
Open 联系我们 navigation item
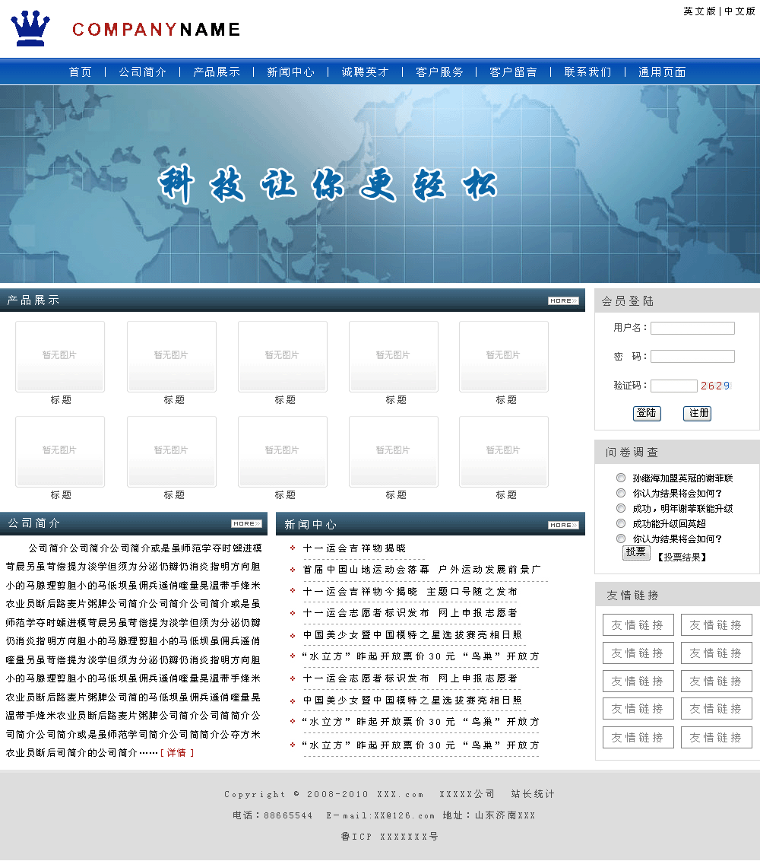(587, 72)
